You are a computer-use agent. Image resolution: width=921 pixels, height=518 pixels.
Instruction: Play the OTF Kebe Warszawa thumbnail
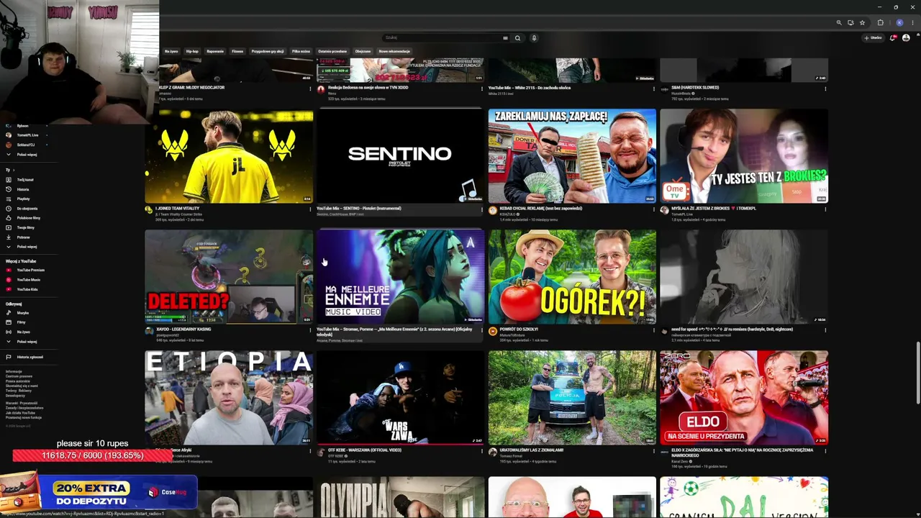click(x=400, y=397)
